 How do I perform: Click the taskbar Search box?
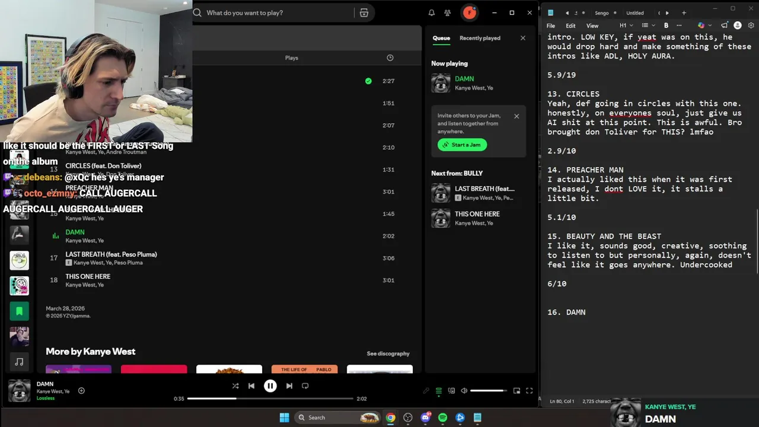coord(337,418)
